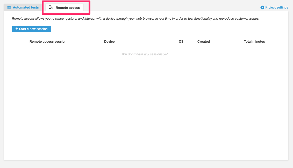Image resolution: width=293 pixels, height=168 pixels.
Task: Click the empty sessions placeholder message
Action: pyautogui.click(x=146, y=54)
